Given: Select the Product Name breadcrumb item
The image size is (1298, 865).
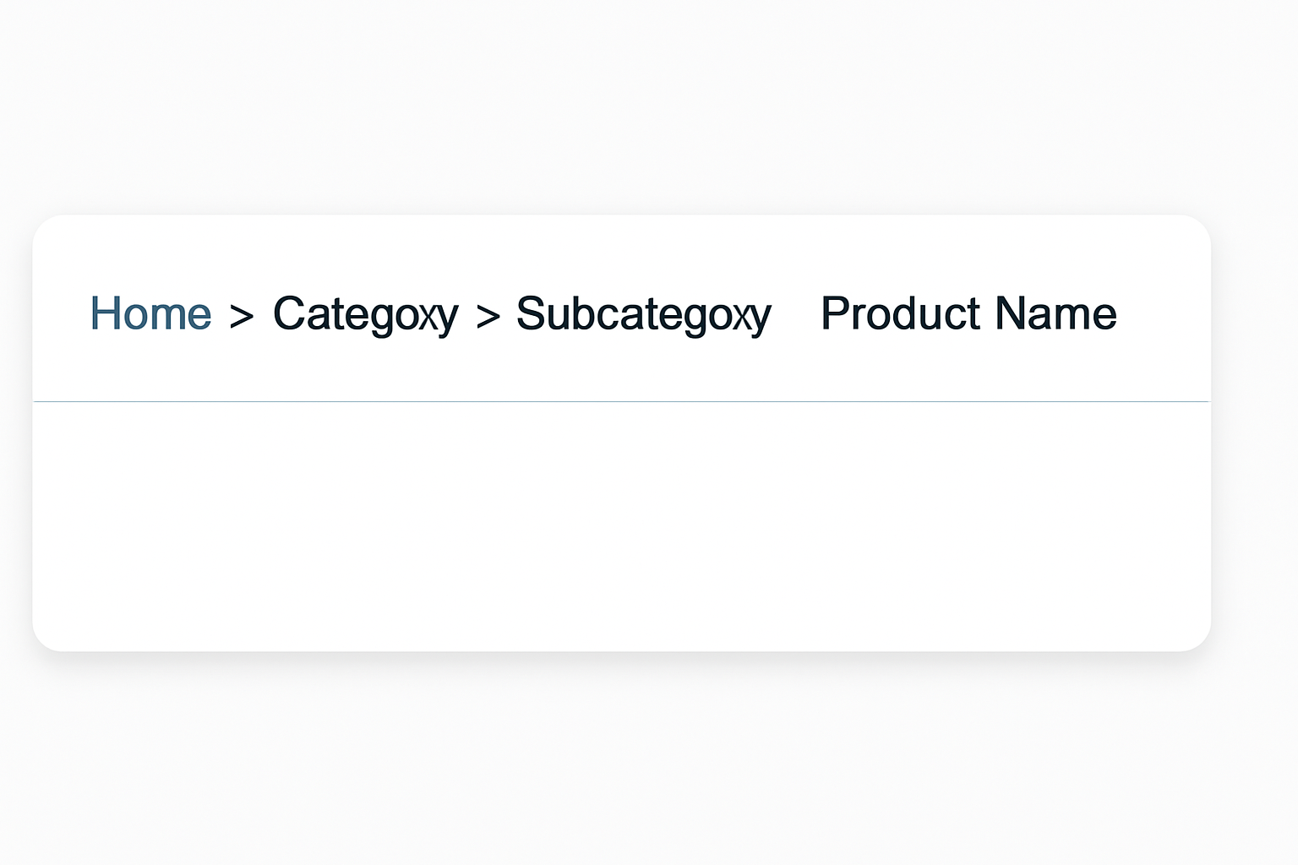Looking at the screenshot, I should 968,314.
